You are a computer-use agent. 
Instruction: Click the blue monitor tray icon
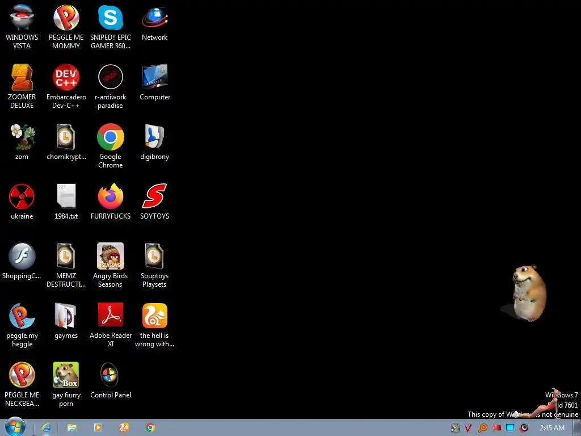[x=510, y=427]
